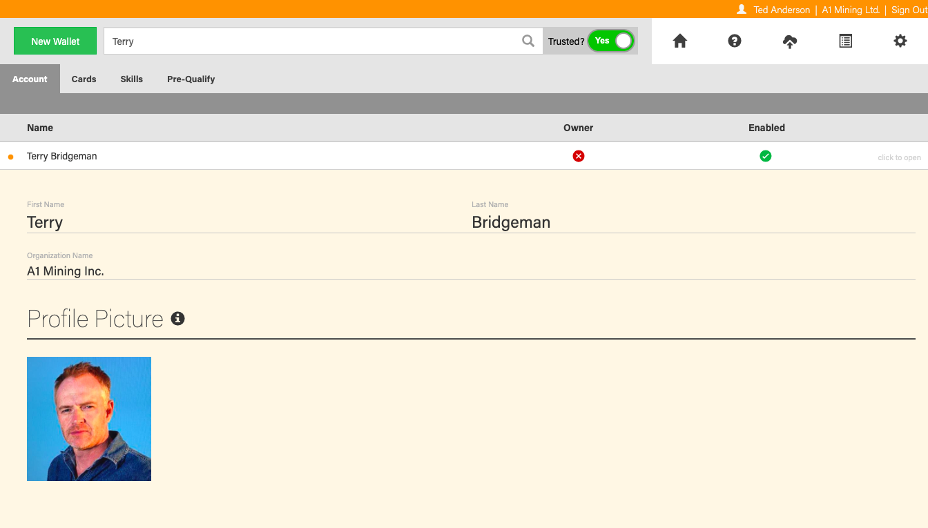Click the Ted Anderson user name

(x=782, y=10)
